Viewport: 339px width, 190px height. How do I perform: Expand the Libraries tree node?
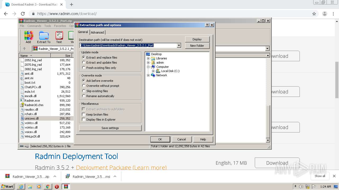[148, 58]
